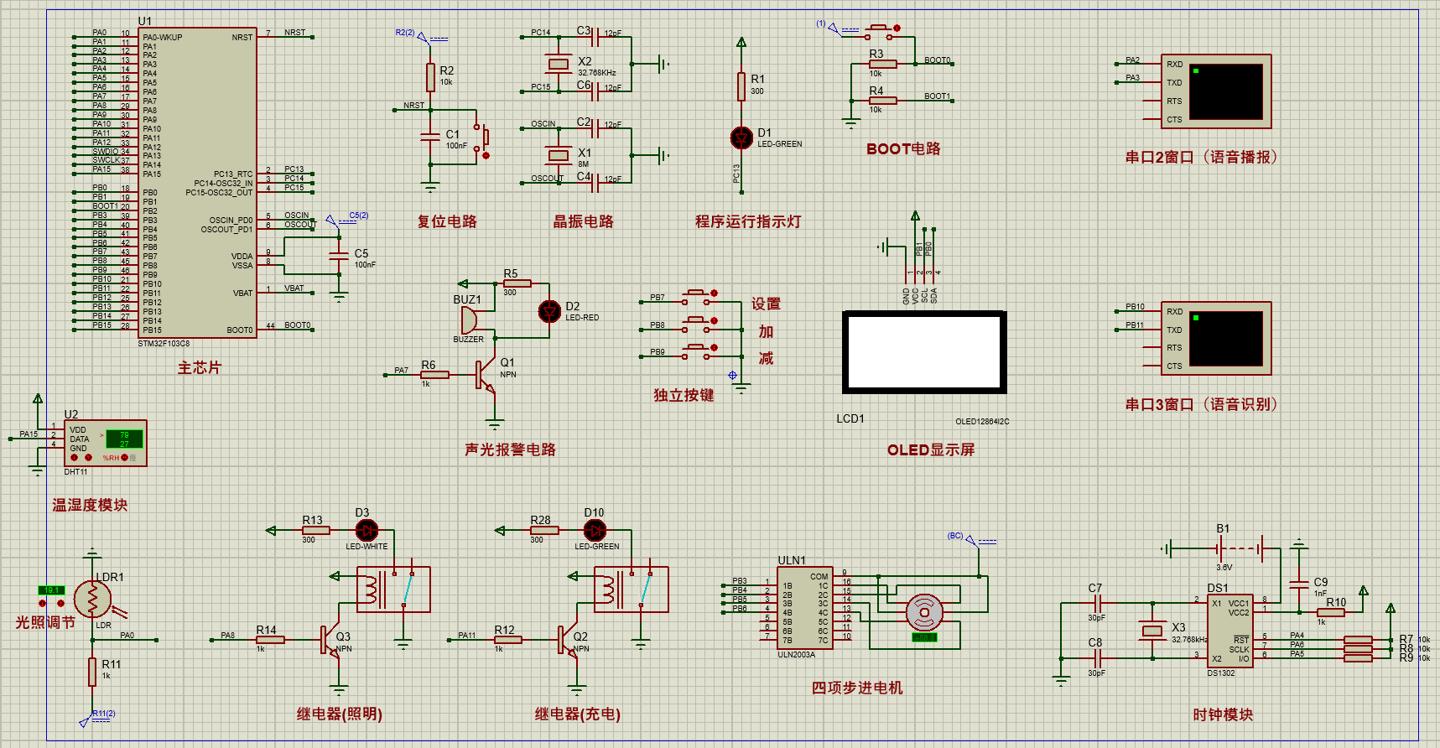The width and height of the screenshot is (1440, 748).
Task: Click resistor R1 300 above LED D1
Action: (741, 86)
